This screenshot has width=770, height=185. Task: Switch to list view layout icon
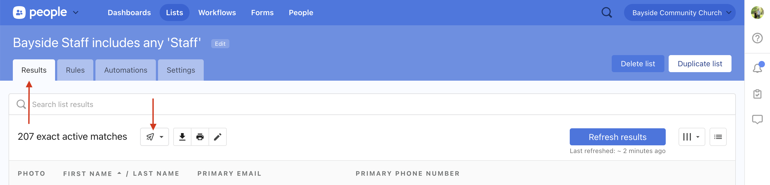pyautogui.click(x=718, y=137)
